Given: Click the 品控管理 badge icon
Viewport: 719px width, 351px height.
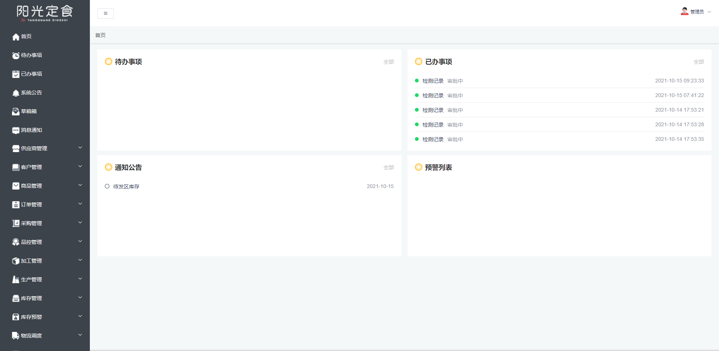Looking at the screenshot, I should click(16, 242).
